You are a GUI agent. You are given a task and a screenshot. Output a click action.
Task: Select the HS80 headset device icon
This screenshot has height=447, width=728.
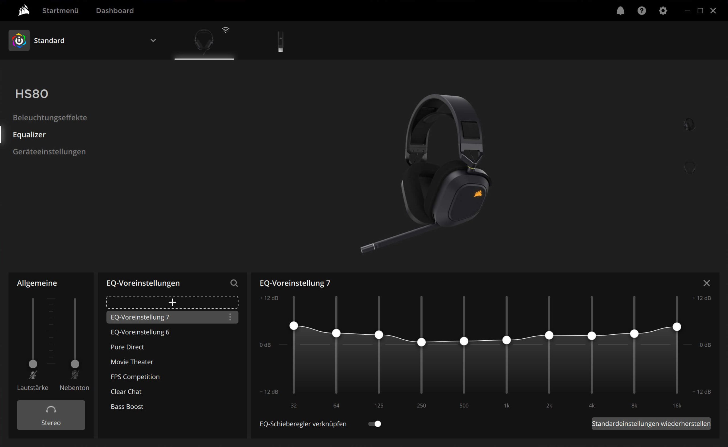(204, 40)
